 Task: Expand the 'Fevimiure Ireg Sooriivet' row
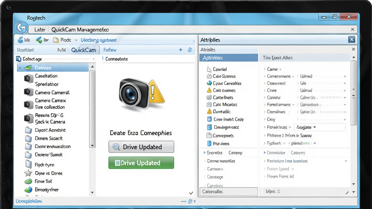pos(265,161)
